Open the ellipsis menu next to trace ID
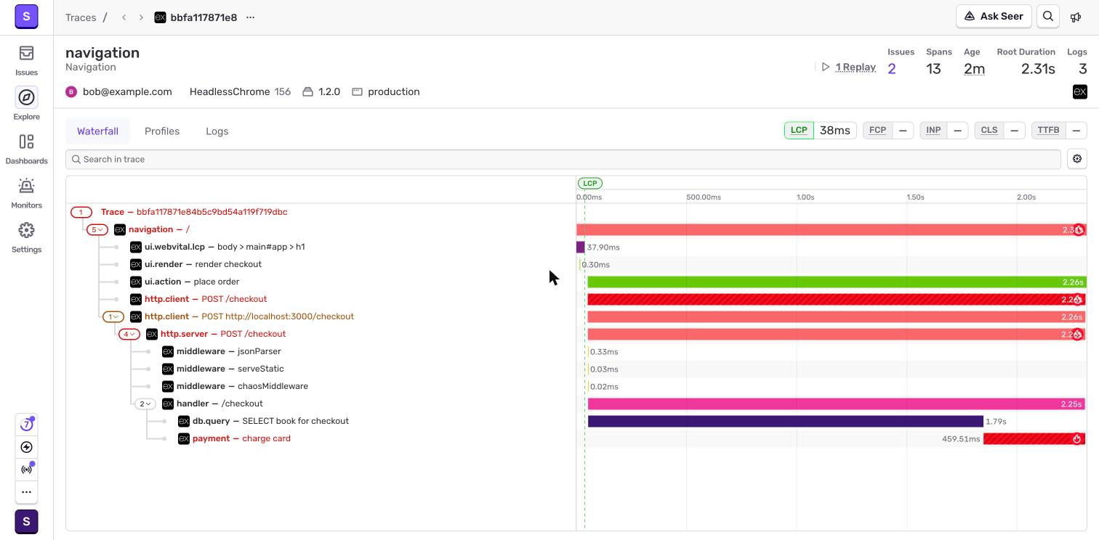The image size is (1099, 540). 250,17
